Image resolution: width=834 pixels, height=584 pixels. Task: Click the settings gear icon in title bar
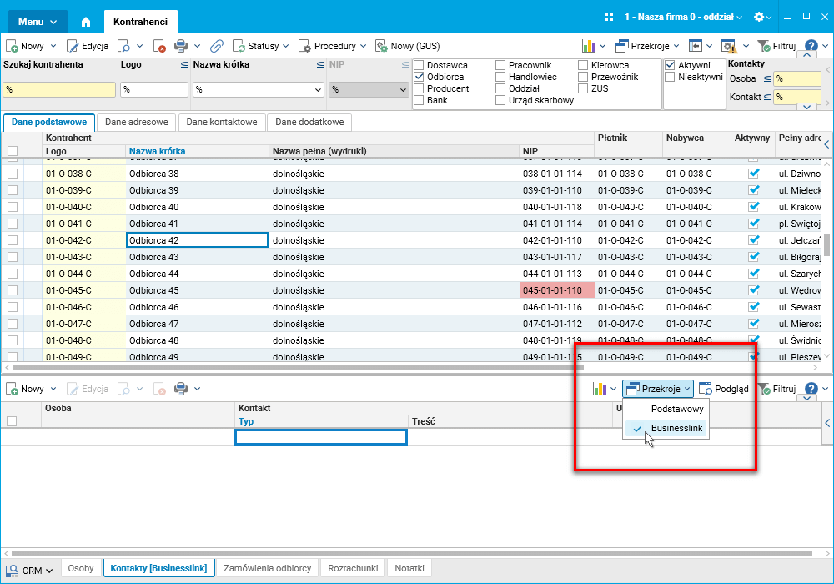coord(758,17)
